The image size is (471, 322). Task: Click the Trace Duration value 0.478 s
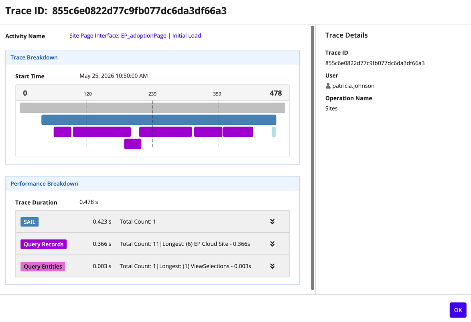(89, 202)
